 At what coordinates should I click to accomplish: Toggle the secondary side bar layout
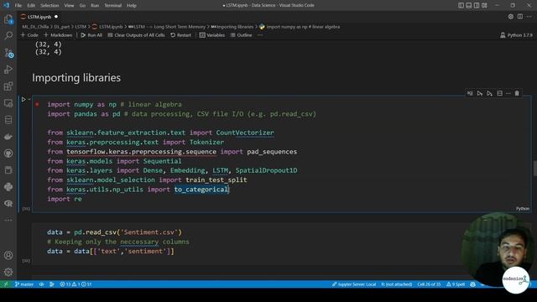pos(477,5)
